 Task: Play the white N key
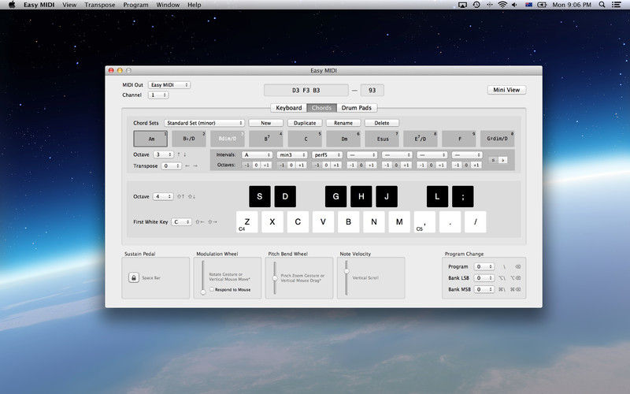point(374,222)
